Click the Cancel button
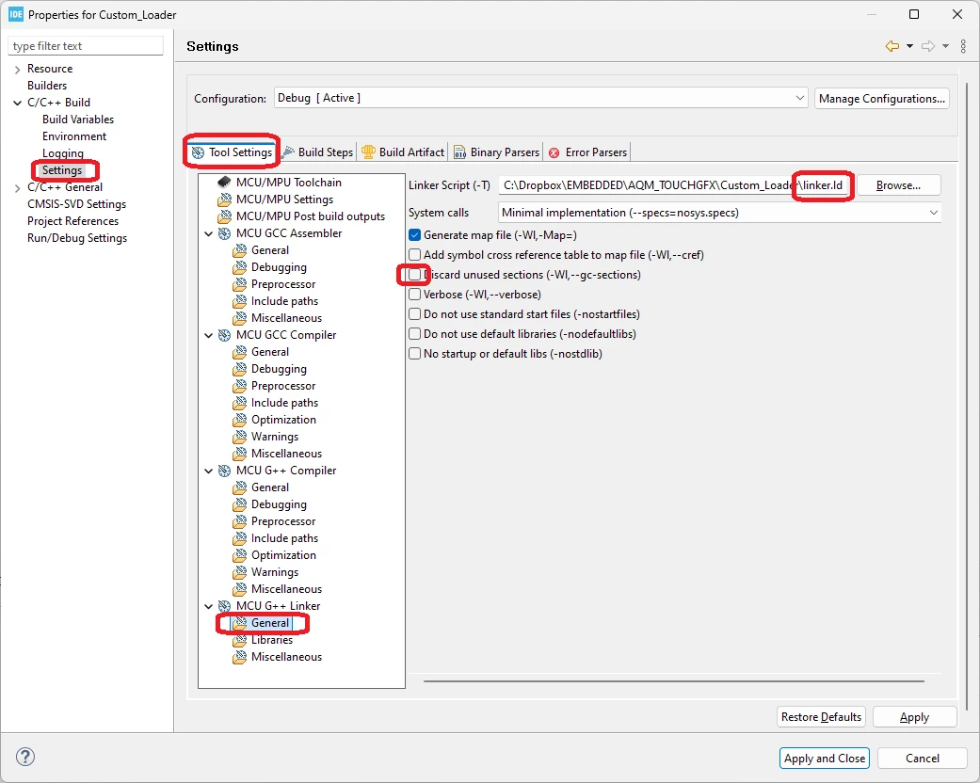Screen dimensions: 980x783 (x=922, y=758)
